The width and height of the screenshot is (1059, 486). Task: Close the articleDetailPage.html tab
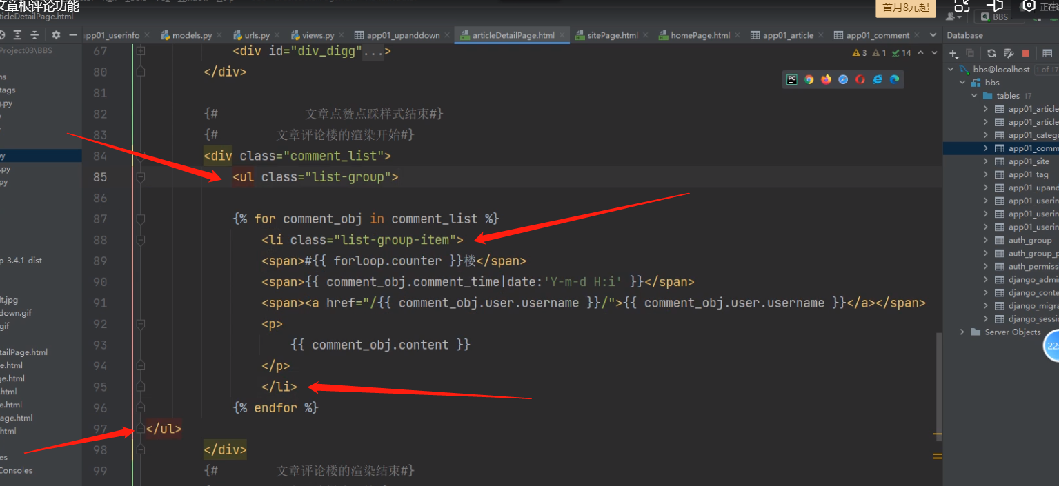click(x=562, y=35)
